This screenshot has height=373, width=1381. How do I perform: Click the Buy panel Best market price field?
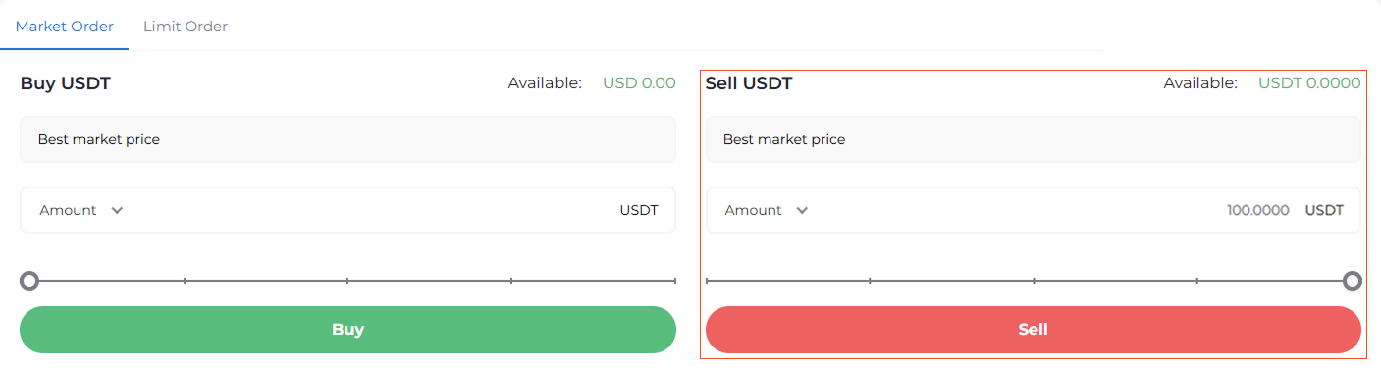click(x=347, y=139)
